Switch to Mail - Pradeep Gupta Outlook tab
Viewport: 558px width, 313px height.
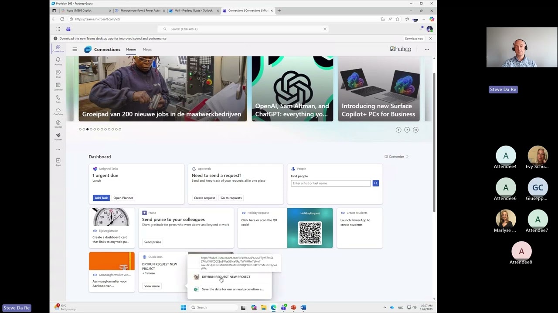(193, 10)
